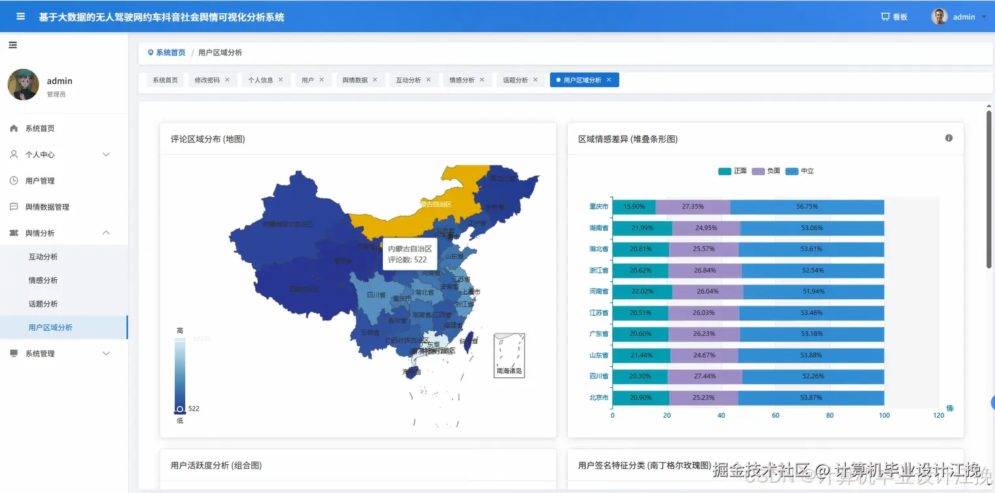
Task: Open the 看板 dashboard icon link
Action: pyautogui.click(x=894, y=17)
